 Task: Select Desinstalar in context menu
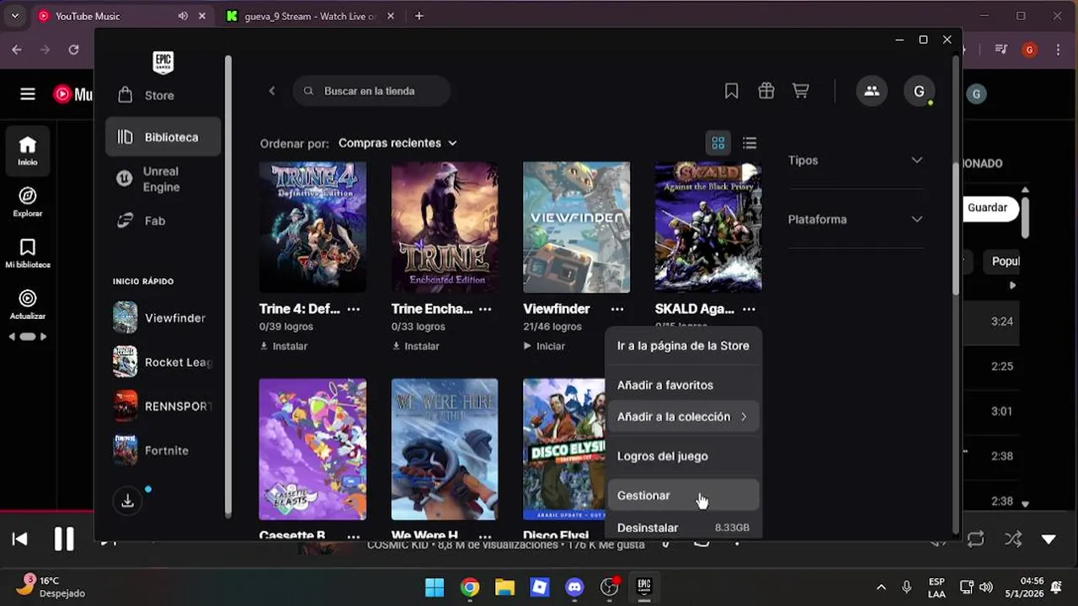coord(683,528)
